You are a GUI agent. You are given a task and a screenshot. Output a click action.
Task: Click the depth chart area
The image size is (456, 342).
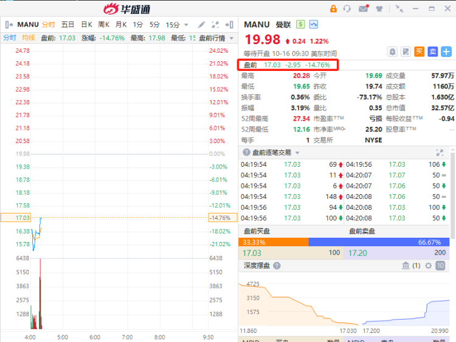click(344, 302)
